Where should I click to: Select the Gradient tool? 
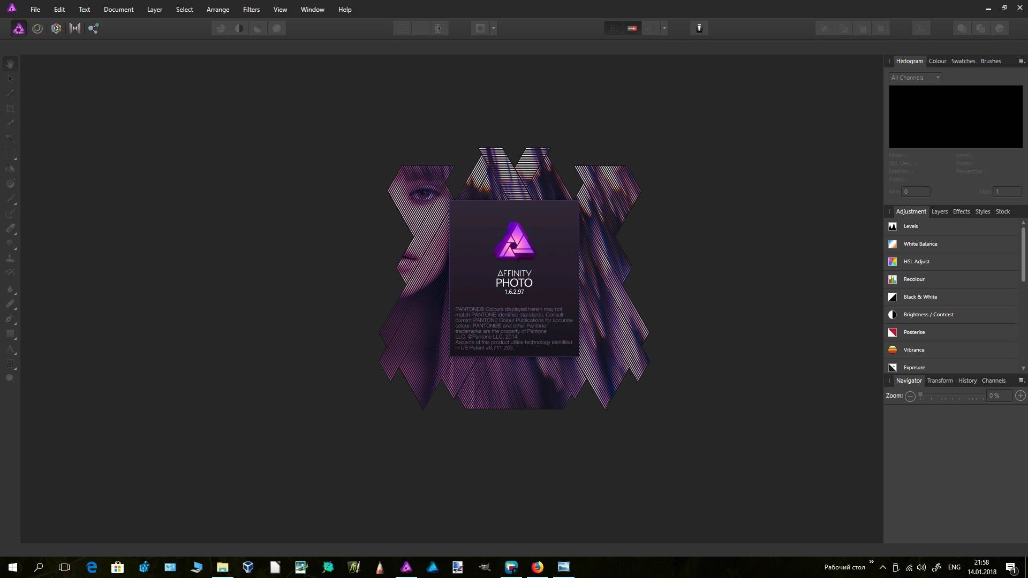coord(10,184)
